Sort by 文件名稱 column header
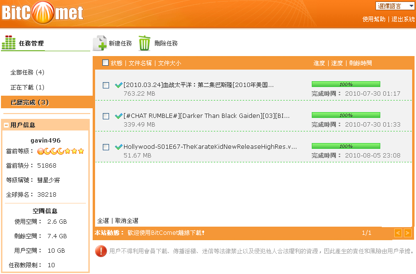 coord(140,63)
